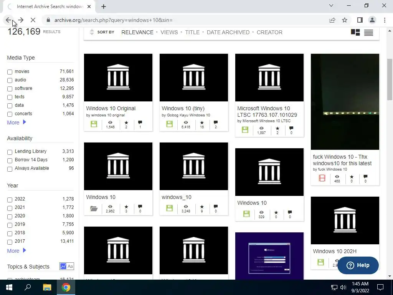Click the floppy icon on Microsoft Windows 10 LTSC
The height and width of the screenshot is (295, 393).
pyautogui.click(x=245, y=130)
